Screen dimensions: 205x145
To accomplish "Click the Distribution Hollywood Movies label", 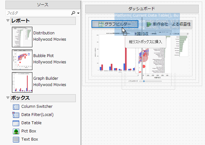I will coord(50,36).
